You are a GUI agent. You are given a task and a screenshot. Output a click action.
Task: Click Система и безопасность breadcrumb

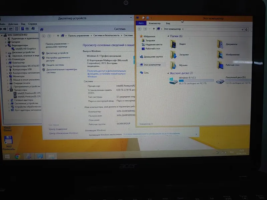click(x=106, y=35)
